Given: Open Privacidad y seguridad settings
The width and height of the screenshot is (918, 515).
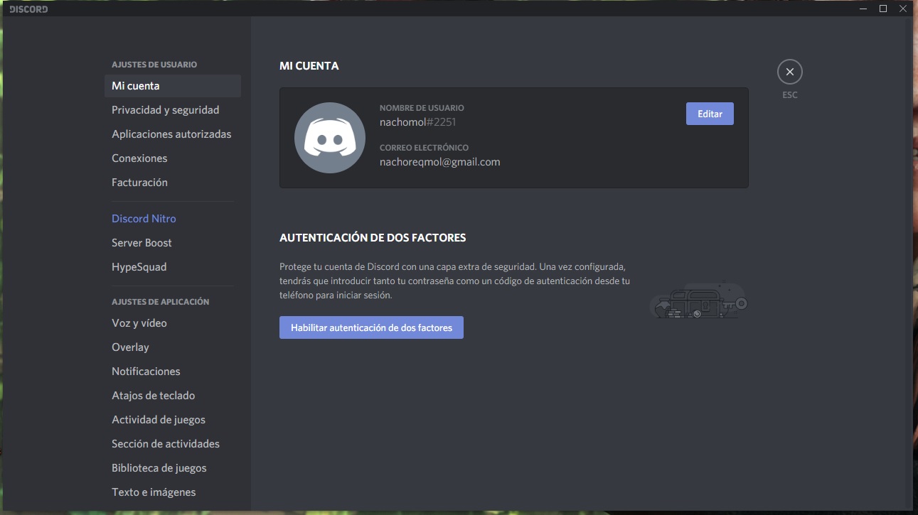Looking at the screenshot, I should [165, 110].
